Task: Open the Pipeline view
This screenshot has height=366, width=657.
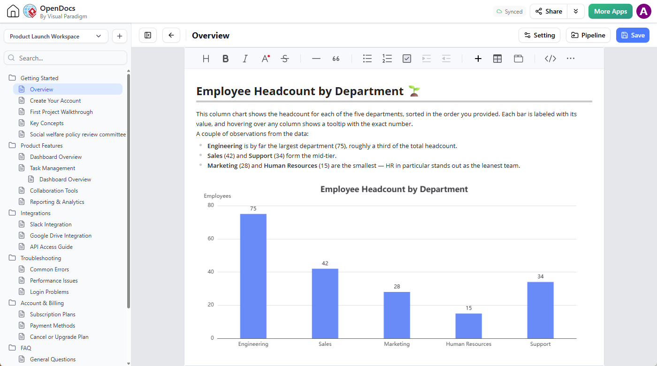Action: (588, 35)
